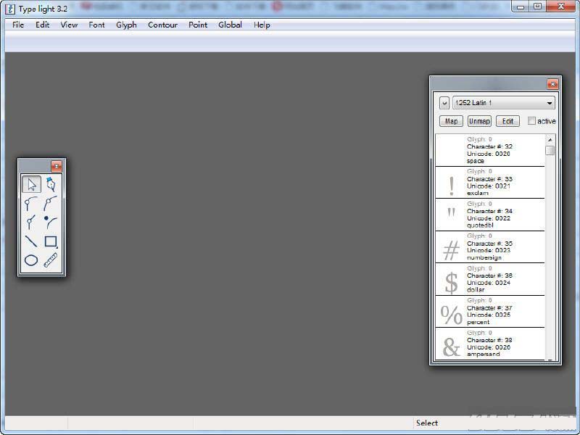Click the Map button

pyautogui.click(x=451, y=121)
